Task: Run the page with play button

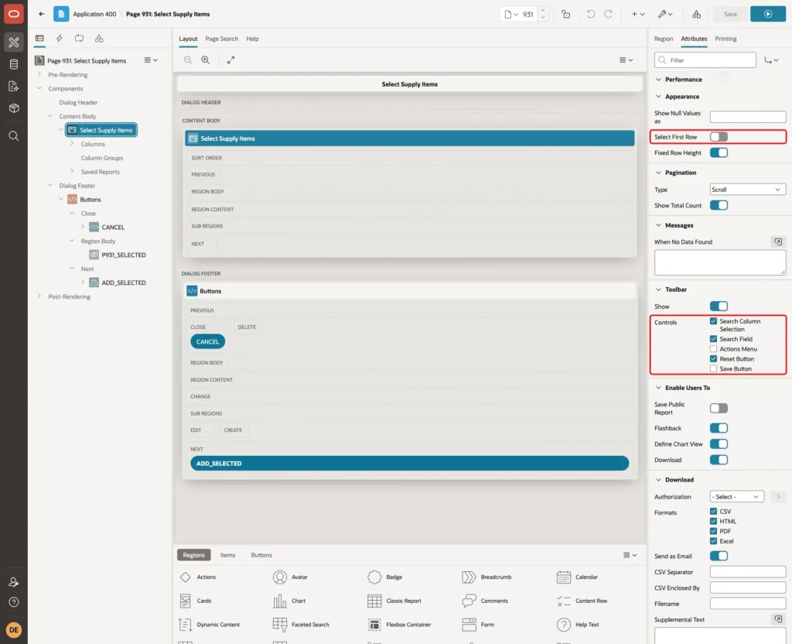Action: pos(767,14)
